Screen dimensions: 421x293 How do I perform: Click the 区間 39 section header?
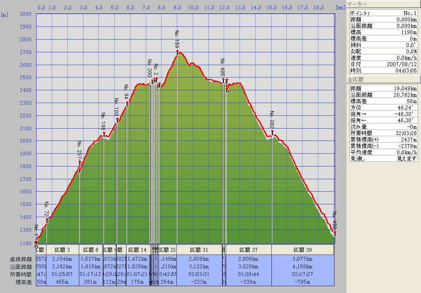click(x=303, y=250)
